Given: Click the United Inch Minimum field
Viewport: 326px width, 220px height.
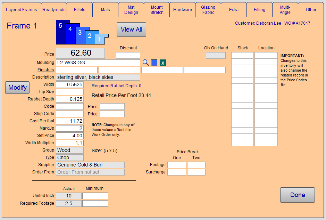Looking at the screenshot, I should (95, 196).
